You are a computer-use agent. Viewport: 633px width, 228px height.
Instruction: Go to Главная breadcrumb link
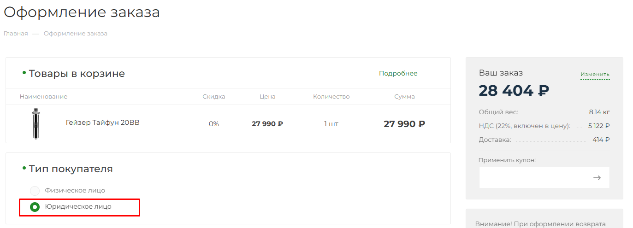(x=16, y=34)
